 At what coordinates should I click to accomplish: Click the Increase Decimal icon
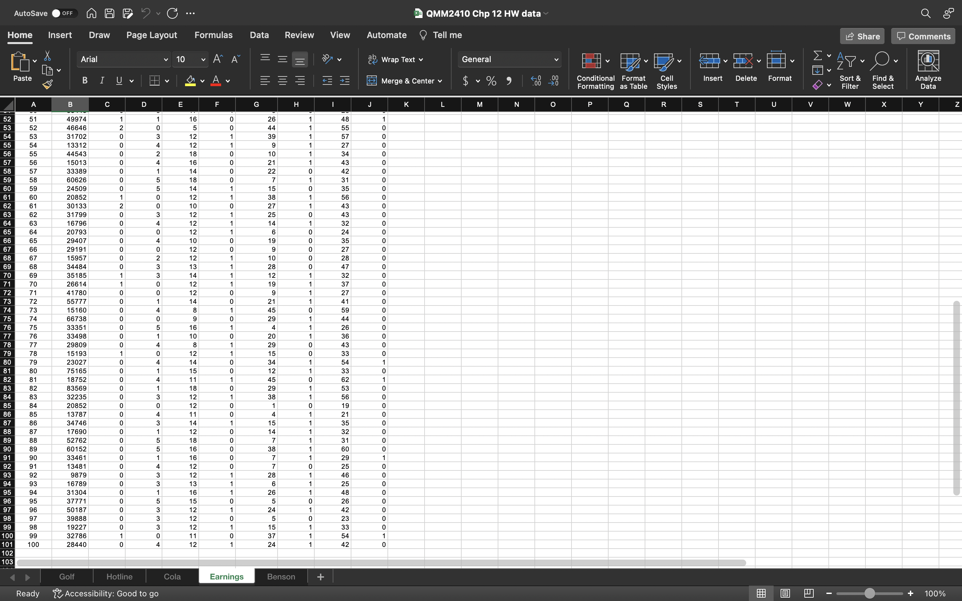click(536, 81)
